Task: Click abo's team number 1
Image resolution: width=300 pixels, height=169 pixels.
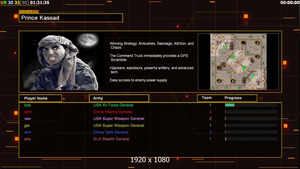Action: pos(210,139)
